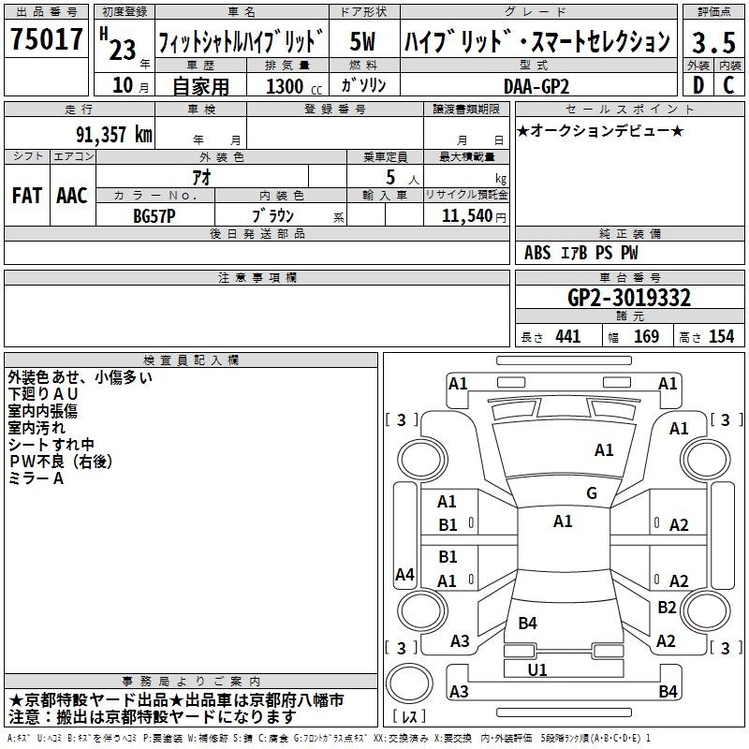
Task: Click inspector note シートすれ中
Action: (x=51, y=444)
